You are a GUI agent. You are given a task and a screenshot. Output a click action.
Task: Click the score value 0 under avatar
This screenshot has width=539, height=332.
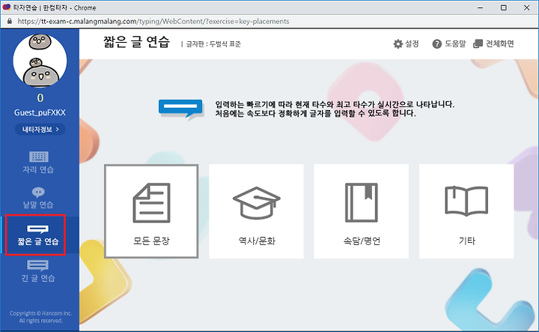40,98
